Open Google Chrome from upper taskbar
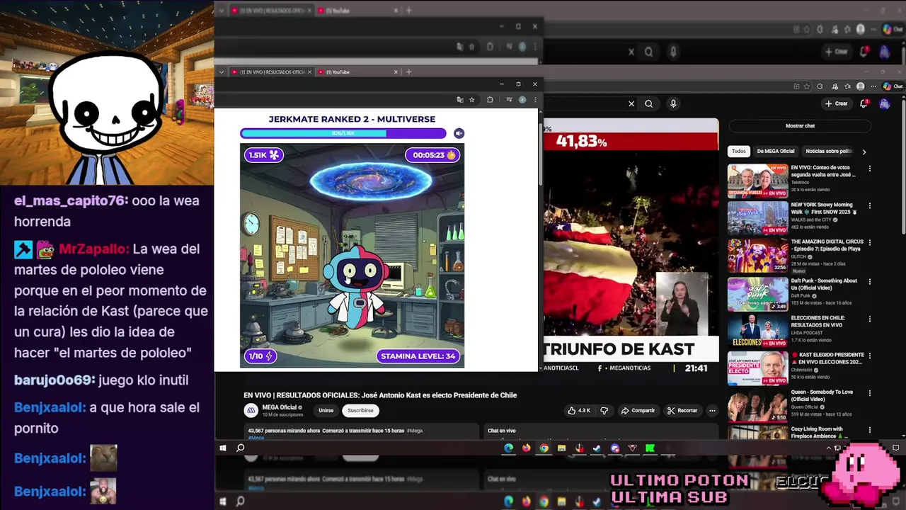This screenshot has height=510, width=906. point(544,448)
